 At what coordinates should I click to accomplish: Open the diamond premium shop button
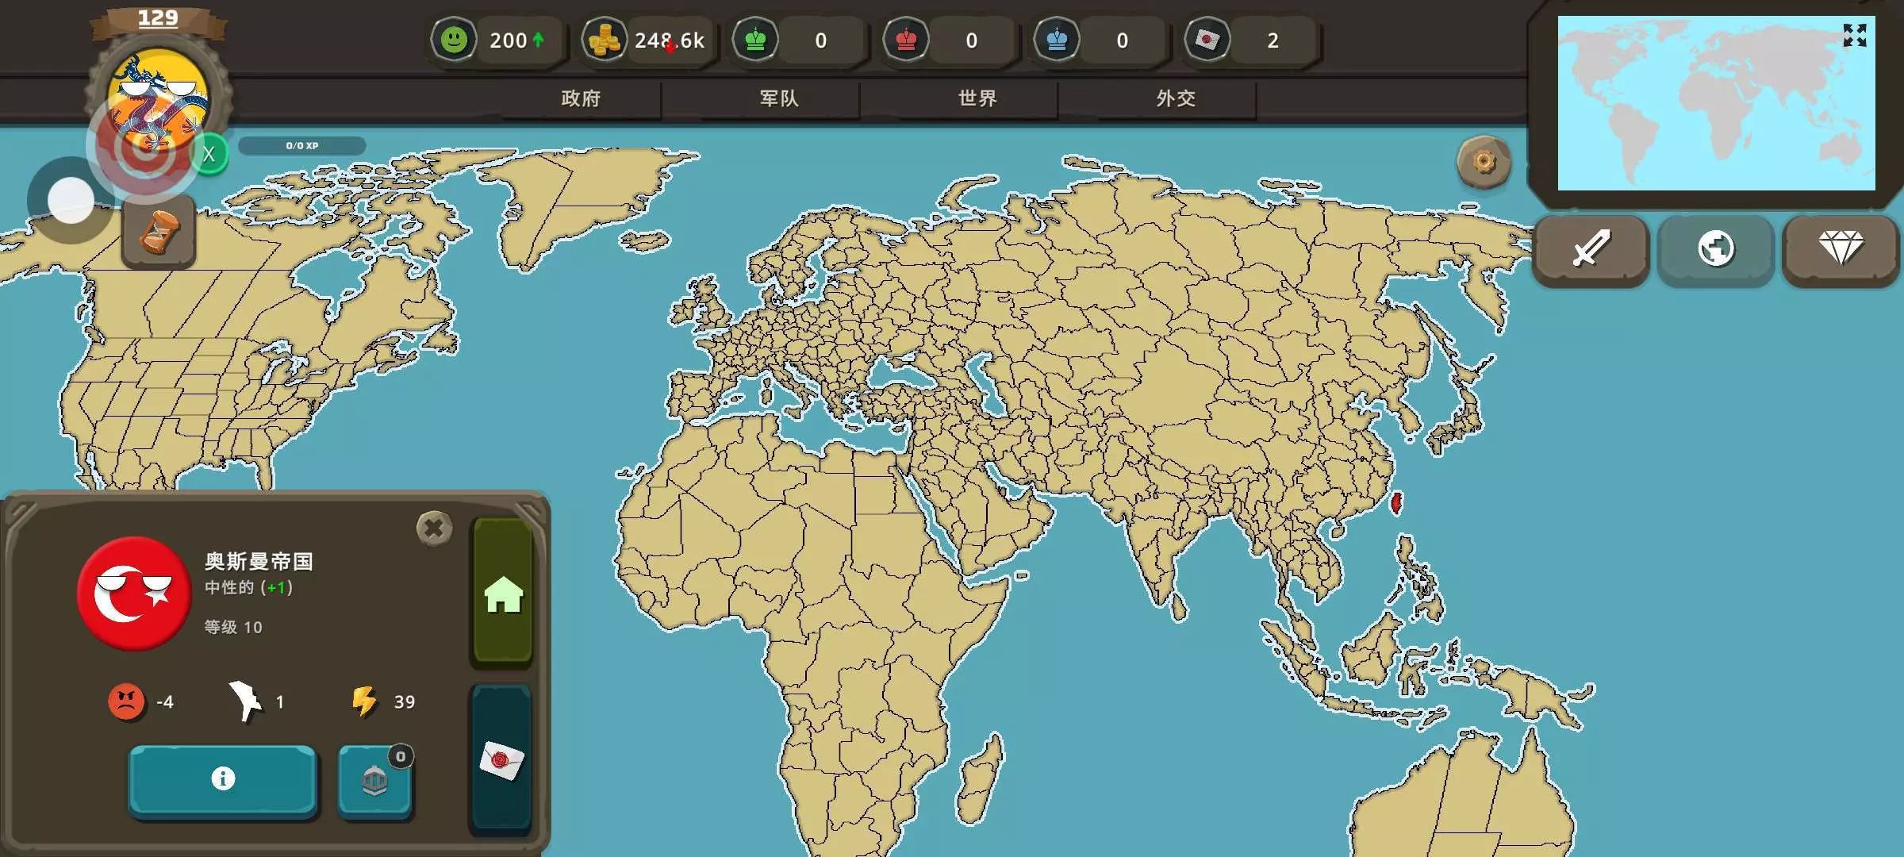point(1841,249)
